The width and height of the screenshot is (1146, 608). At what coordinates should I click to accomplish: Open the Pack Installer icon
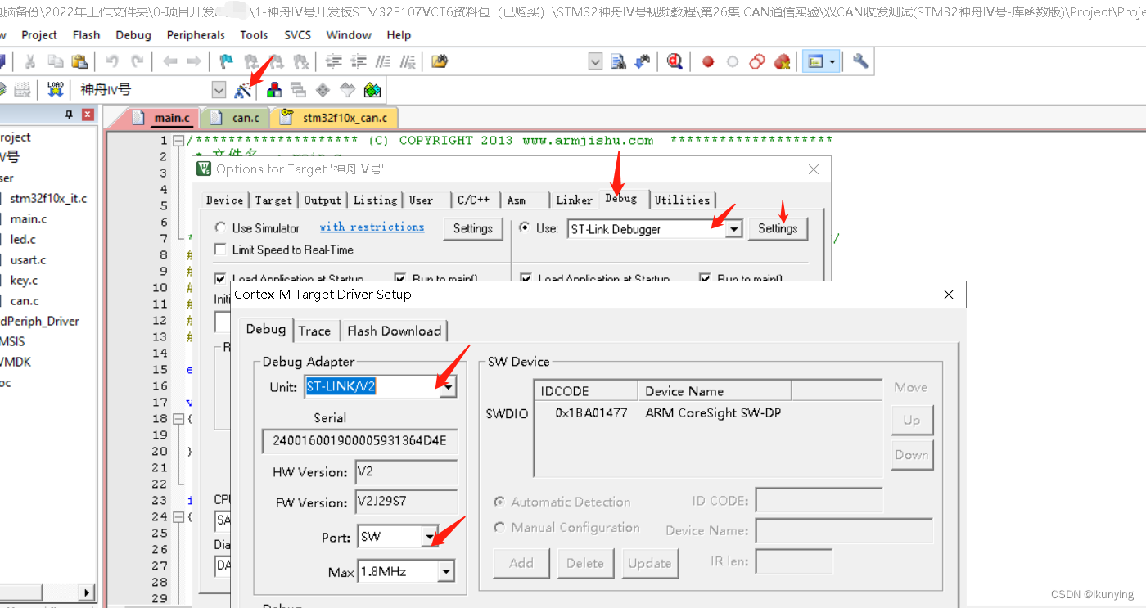(x=372, y=90)
